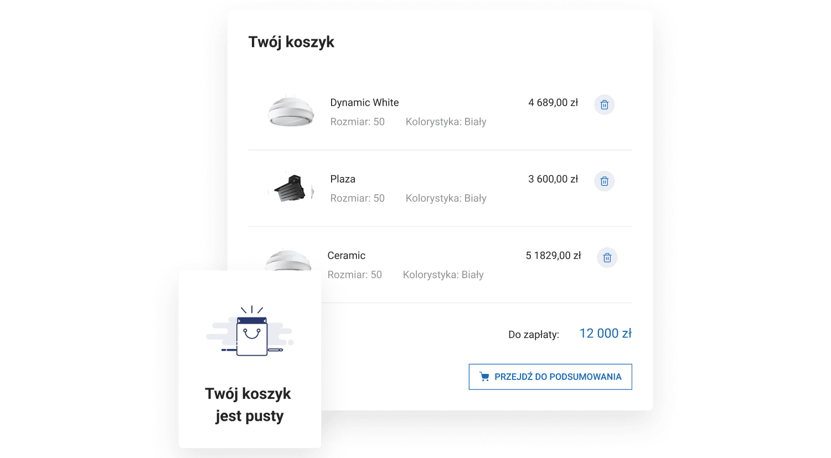Click the empty cart shopping bag icon

coord(252,335)
